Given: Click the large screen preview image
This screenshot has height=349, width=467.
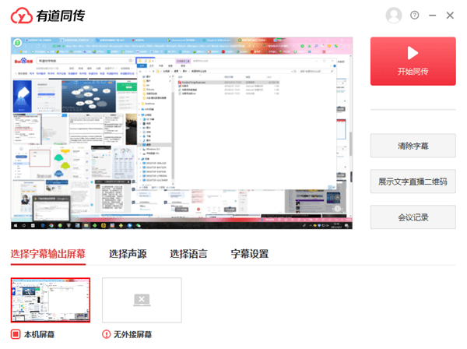Looking at the screenshot, I should coord(181,133).
